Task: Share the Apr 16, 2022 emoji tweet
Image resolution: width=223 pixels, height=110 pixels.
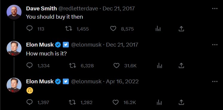Action: tap(181, 102)
